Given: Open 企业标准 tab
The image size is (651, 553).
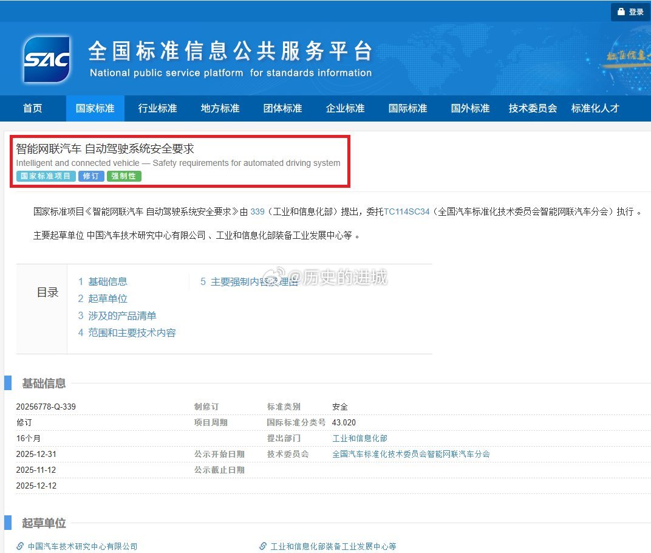Looking at the screenshot, I should click(346, 108).
